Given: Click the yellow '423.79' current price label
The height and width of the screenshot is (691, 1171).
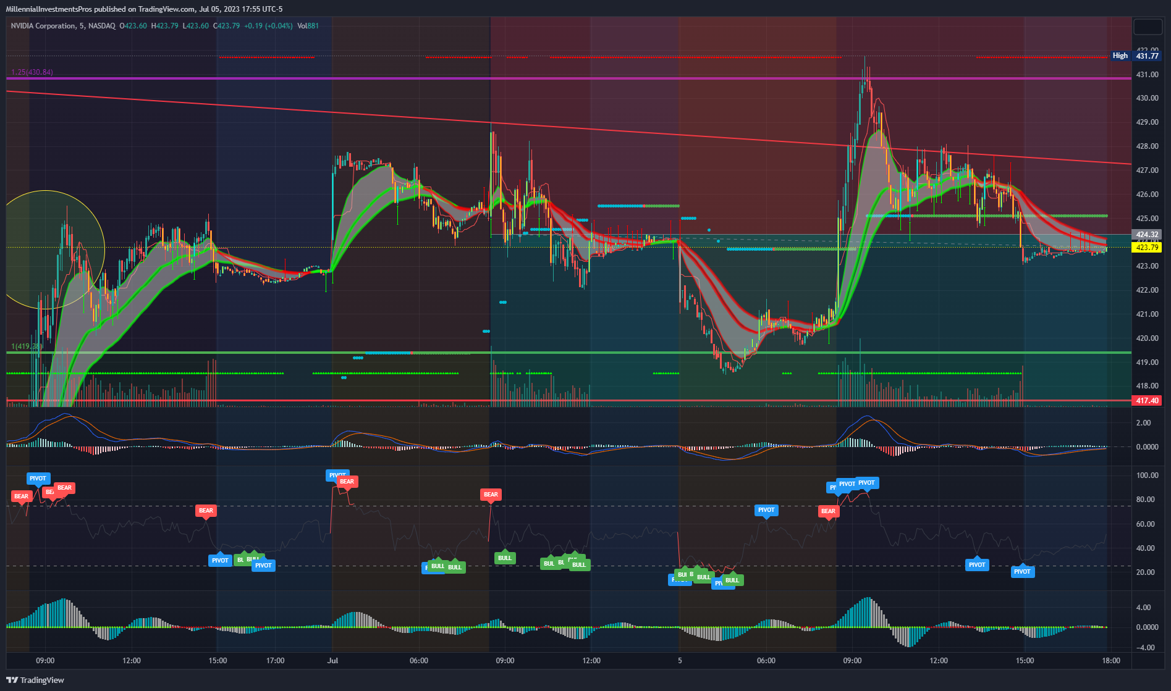Looking at the screenshot, I should click(1147, 248).
